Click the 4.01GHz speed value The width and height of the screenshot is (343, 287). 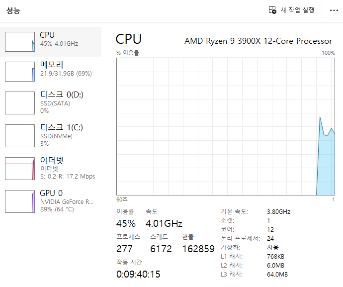[164, 223]
